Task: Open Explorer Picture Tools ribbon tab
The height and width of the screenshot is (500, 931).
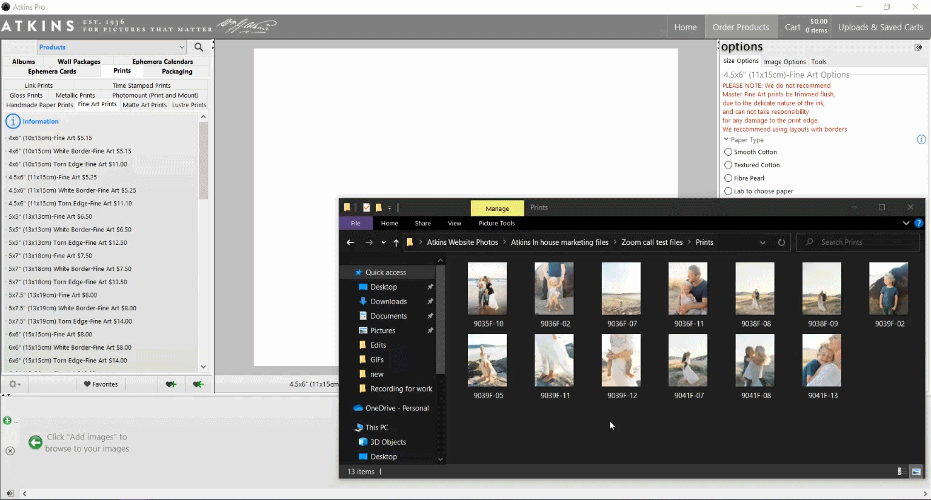Action: pos(497,223)
